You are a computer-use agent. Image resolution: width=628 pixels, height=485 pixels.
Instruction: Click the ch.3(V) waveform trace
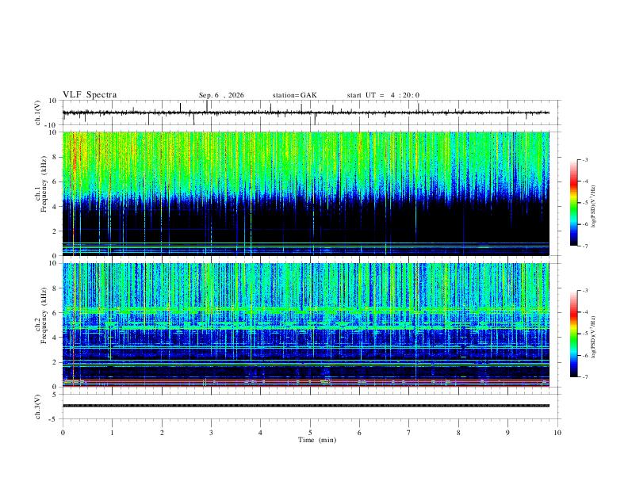click(x=305, y=406)
